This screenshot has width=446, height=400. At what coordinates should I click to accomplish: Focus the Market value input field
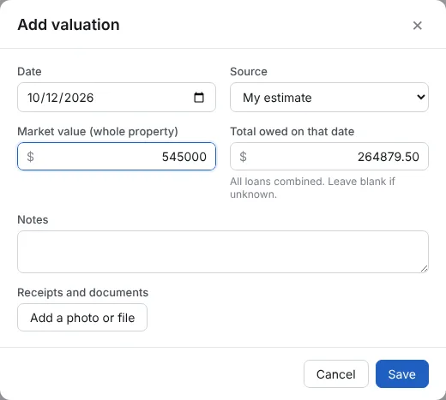point(117,157)
